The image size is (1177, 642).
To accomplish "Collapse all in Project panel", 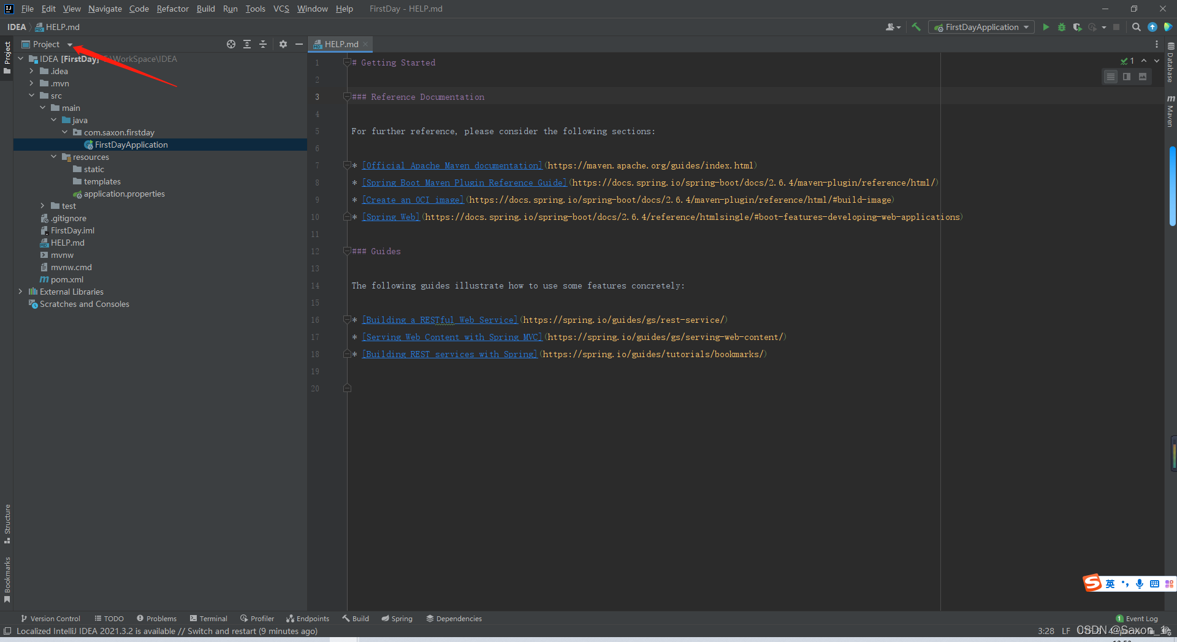I will (x=263, y=44).
